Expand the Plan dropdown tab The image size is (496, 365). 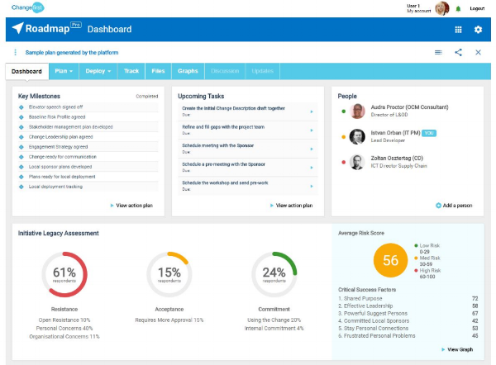[64, 71]
